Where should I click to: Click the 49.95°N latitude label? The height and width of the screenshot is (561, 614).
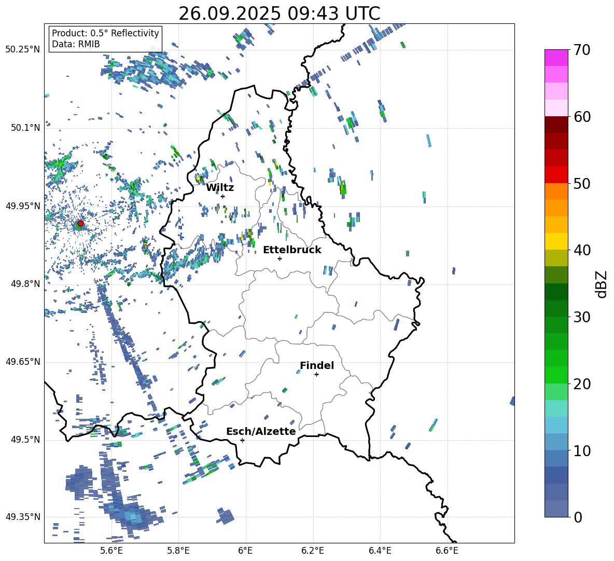coord(23,206)
